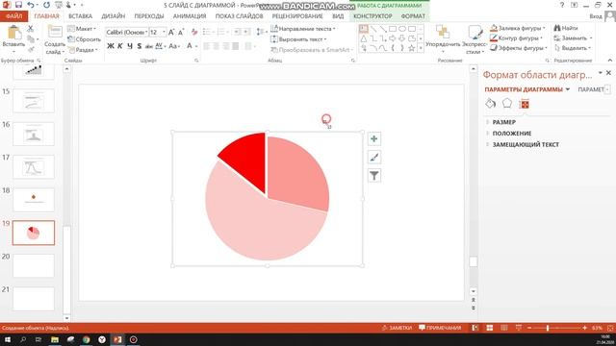Image resolution: width=616 pixels, height=346 pixels.
Task: Click the Заменить replace button
Action: point(573,38)
